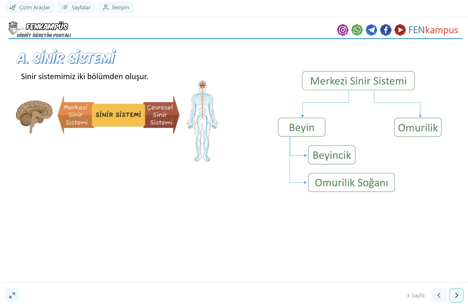Select the Merkezi Sinir Sistemi box

coord(358,81)
